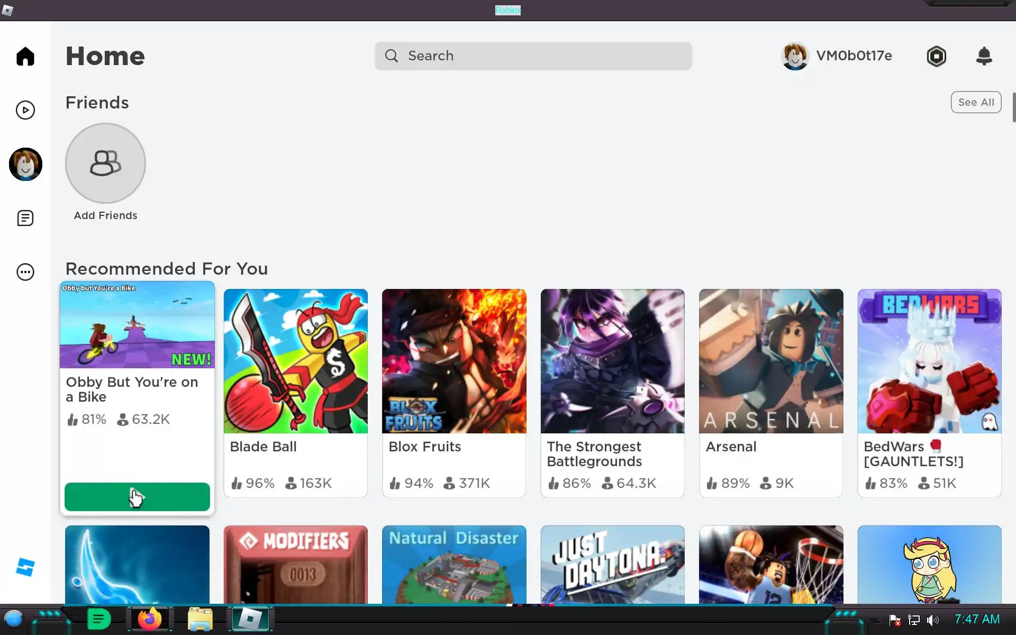Click the Add Friends circle

coord(105,163)
